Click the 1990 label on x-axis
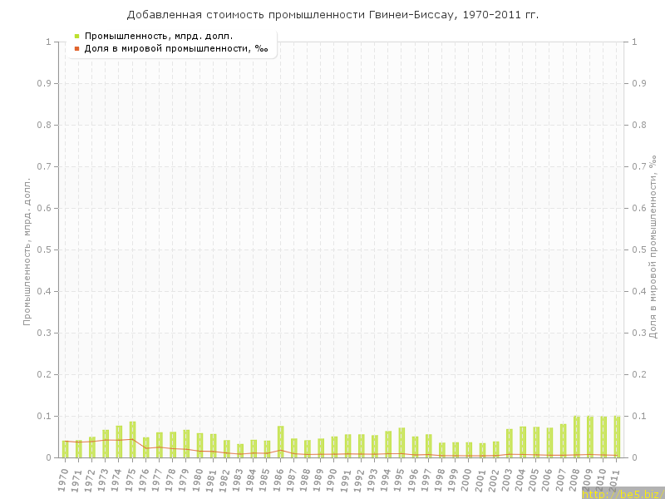 (x=333, y=480)
